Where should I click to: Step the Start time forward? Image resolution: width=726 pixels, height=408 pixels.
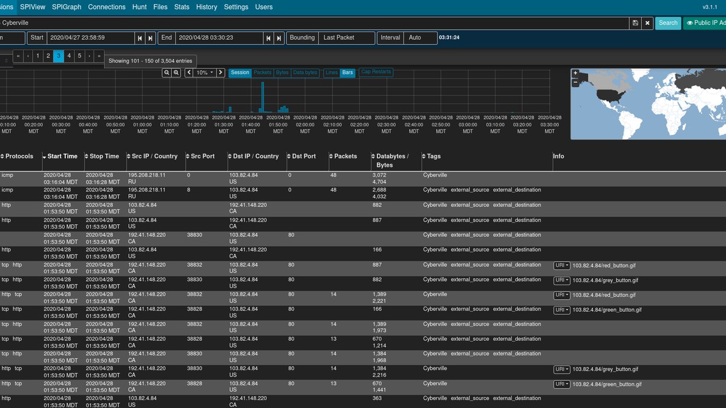[151, 38]
